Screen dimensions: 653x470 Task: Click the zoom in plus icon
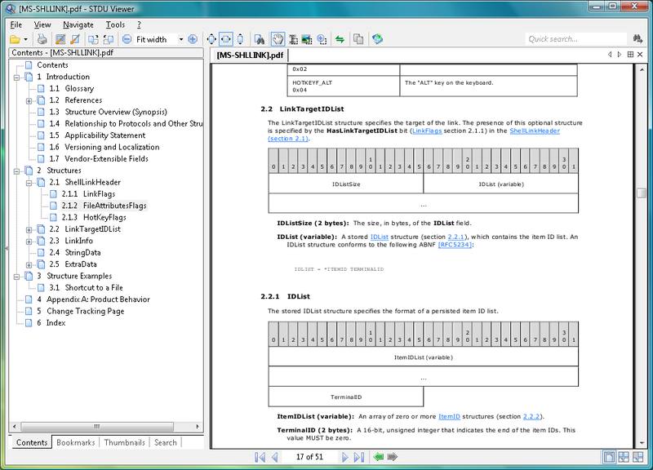193,39
